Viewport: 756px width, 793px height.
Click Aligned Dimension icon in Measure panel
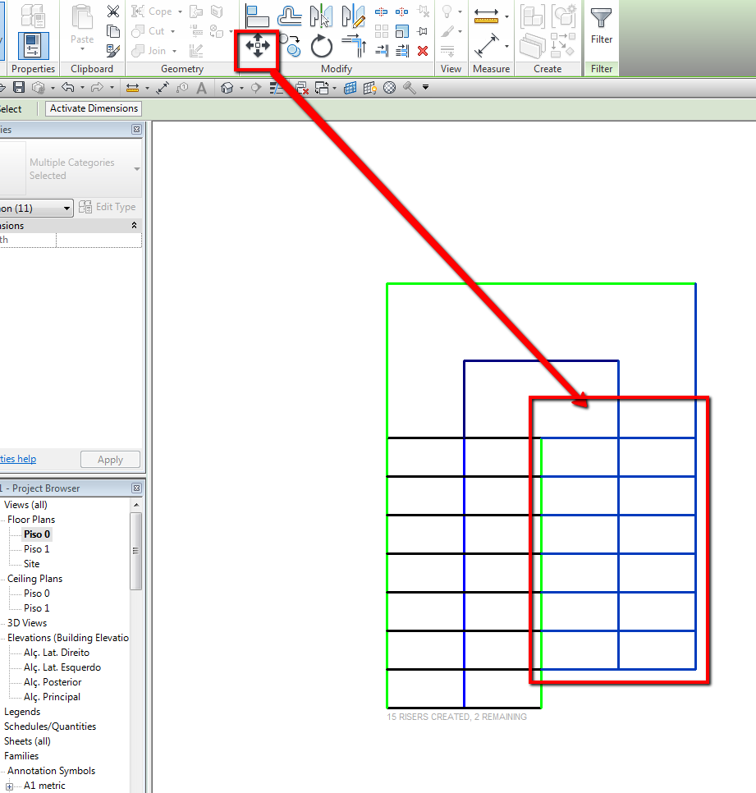(x=487, y=45)
